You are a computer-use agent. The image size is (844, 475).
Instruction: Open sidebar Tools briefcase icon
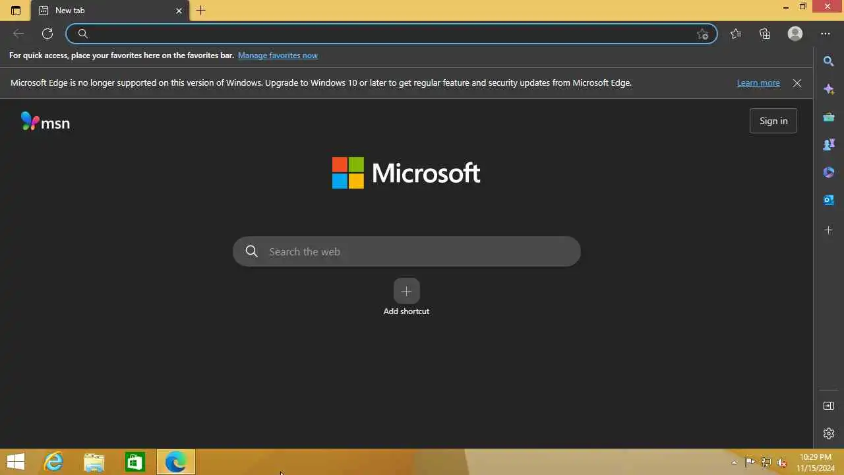829,117
